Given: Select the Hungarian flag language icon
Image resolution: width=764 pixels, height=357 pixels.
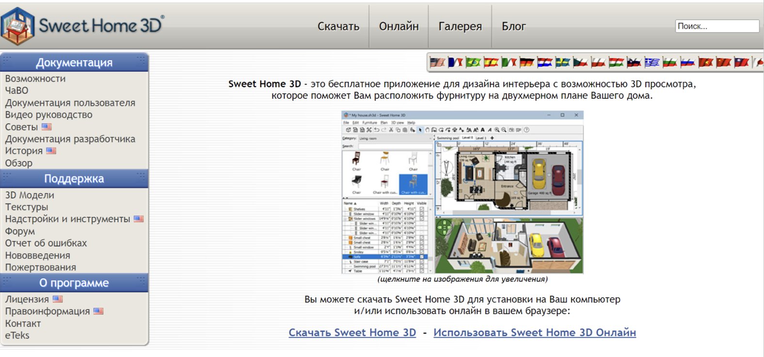Looking at the screenshot, I should tap(616, 62).
